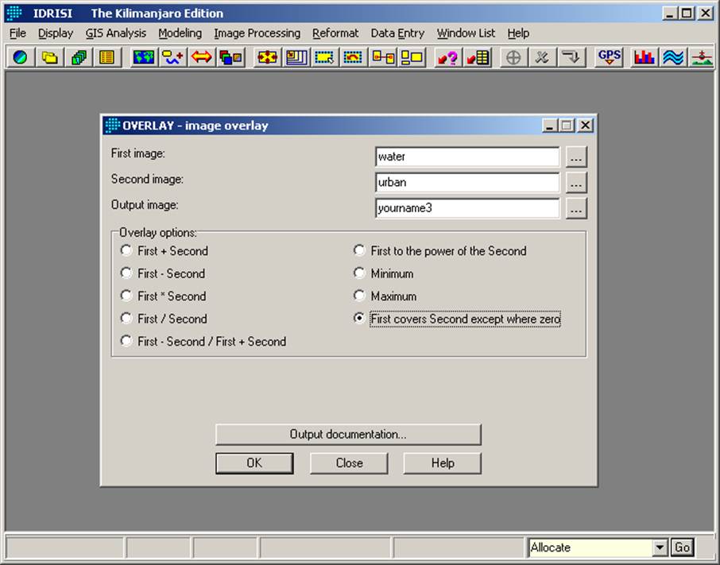
Task: Open the Allocate dropdown arrow in status bar
Action: 660,547
